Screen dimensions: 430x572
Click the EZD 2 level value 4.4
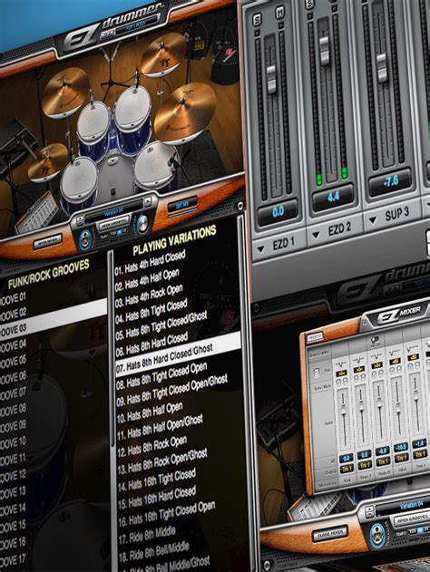[334, 198]
